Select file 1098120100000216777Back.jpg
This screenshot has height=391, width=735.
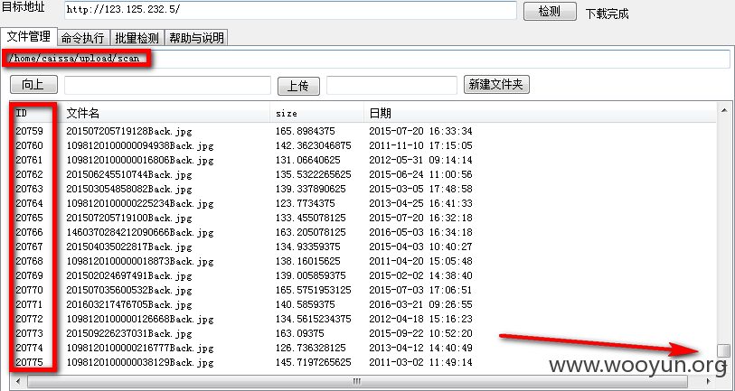[140, 349]
